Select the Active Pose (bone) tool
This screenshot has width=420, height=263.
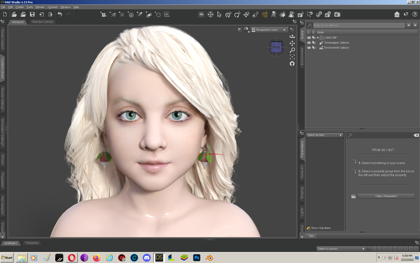(265, 15)
